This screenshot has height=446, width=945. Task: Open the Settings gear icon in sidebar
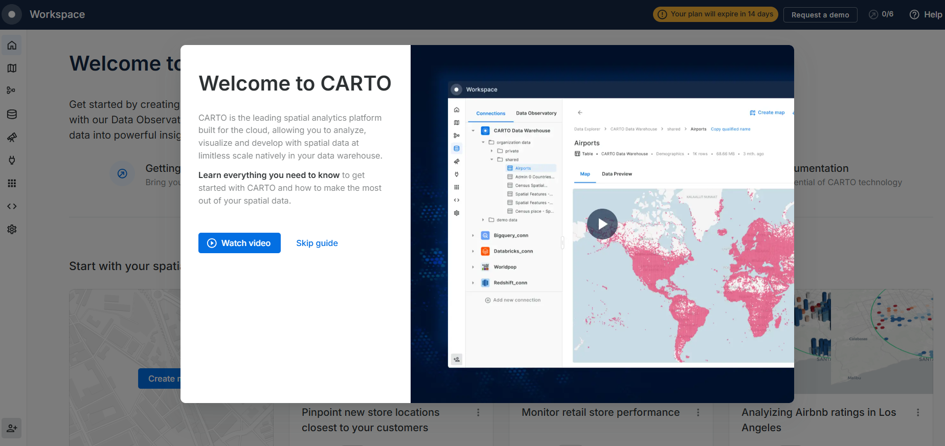click(x=12, y=229)
